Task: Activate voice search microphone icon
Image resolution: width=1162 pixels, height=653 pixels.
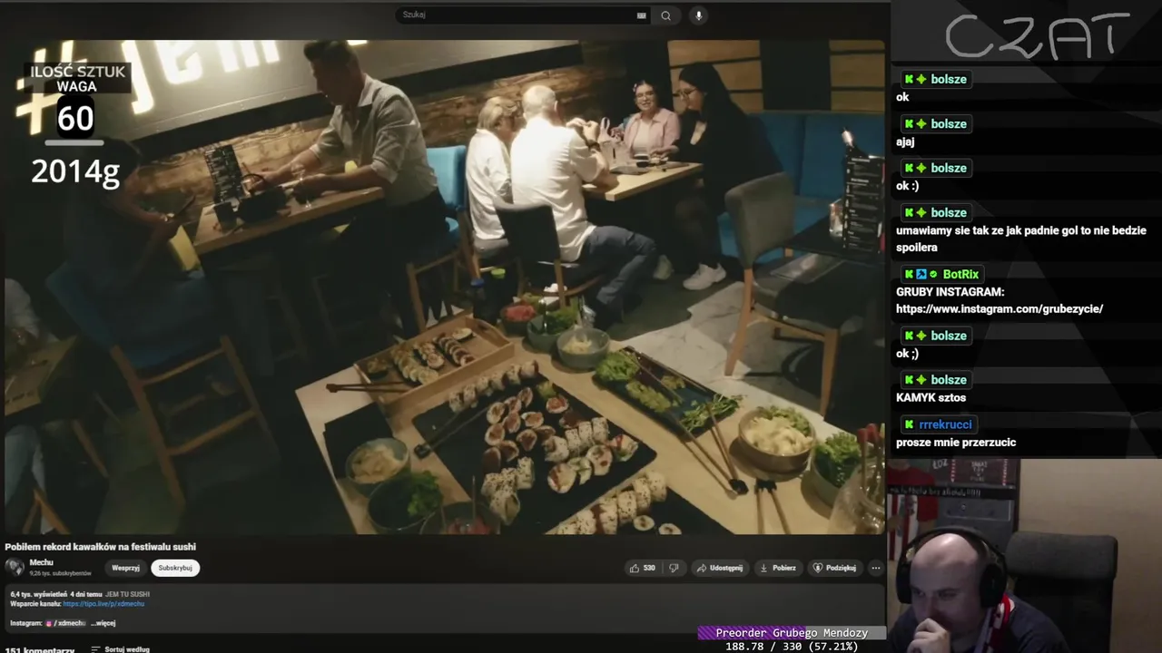Action: click(698, 15)
